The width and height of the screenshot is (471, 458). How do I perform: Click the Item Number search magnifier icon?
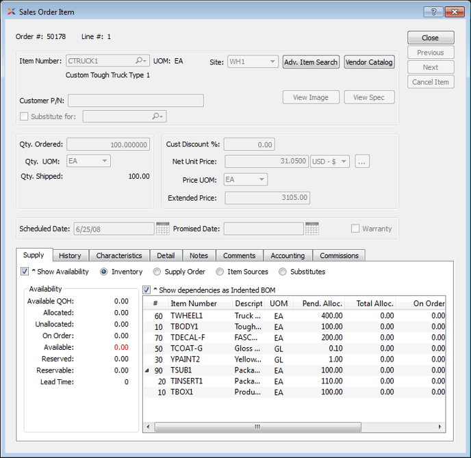(x=140, y=62)
